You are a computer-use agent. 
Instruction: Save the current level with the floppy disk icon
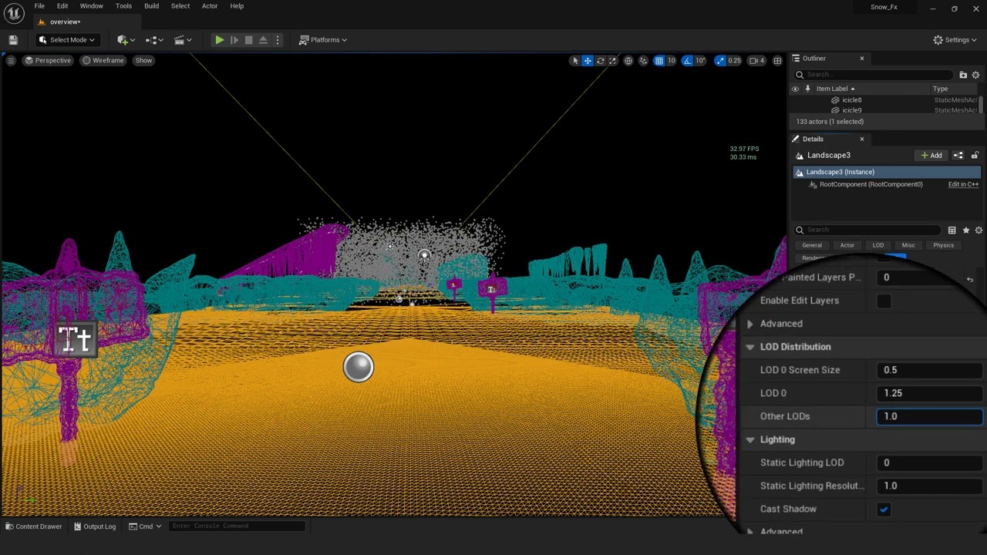[x=13, y=40]
